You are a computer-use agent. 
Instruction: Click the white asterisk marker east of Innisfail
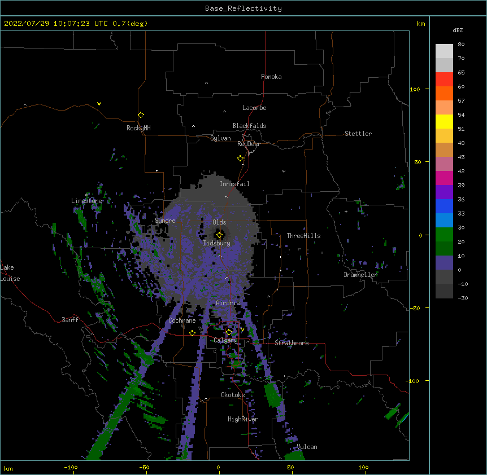[284, 171]
